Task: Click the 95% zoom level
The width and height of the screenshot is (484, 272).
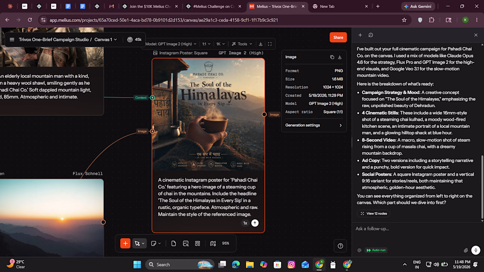Action: click(x=226, y=243)
